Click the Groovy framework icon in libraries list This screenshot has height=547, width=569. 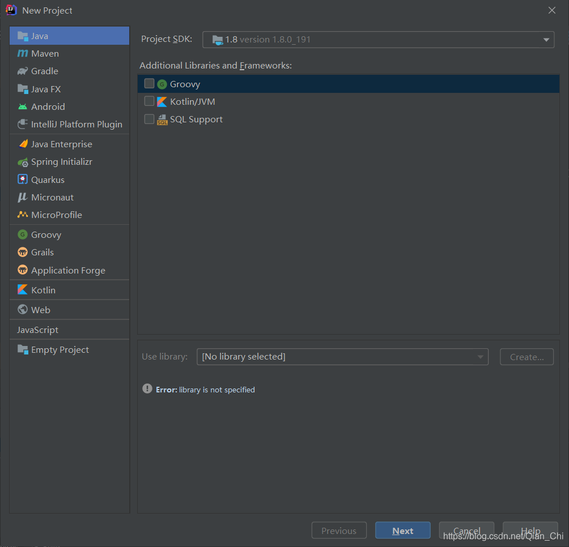coord(162,84)
